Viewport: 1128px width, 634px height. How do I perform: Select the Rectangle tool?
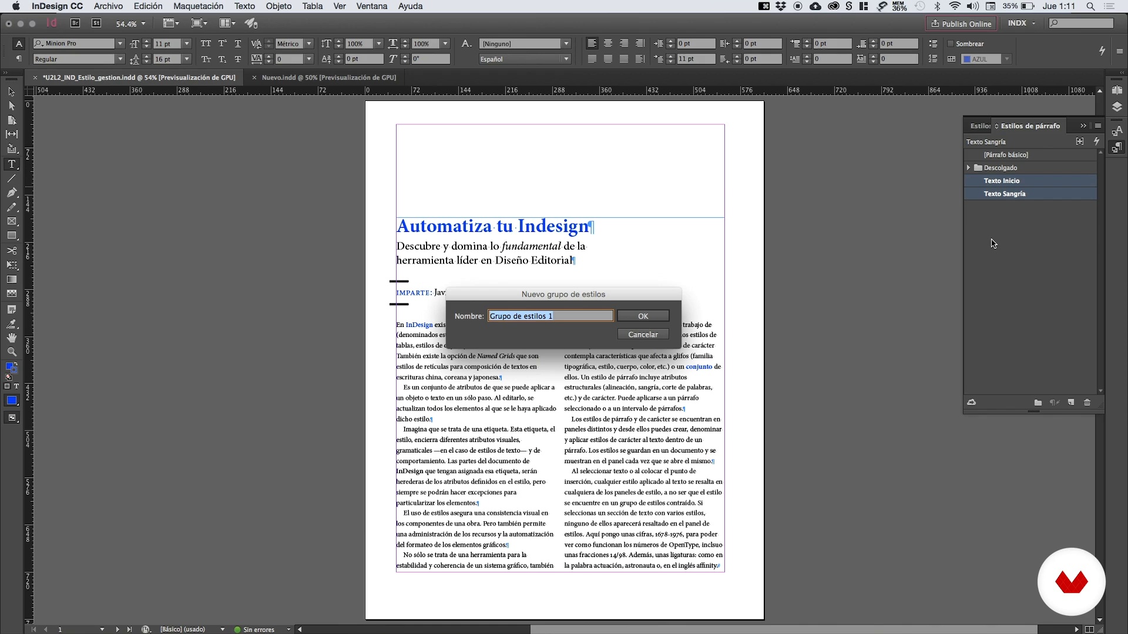coord(11,235)
